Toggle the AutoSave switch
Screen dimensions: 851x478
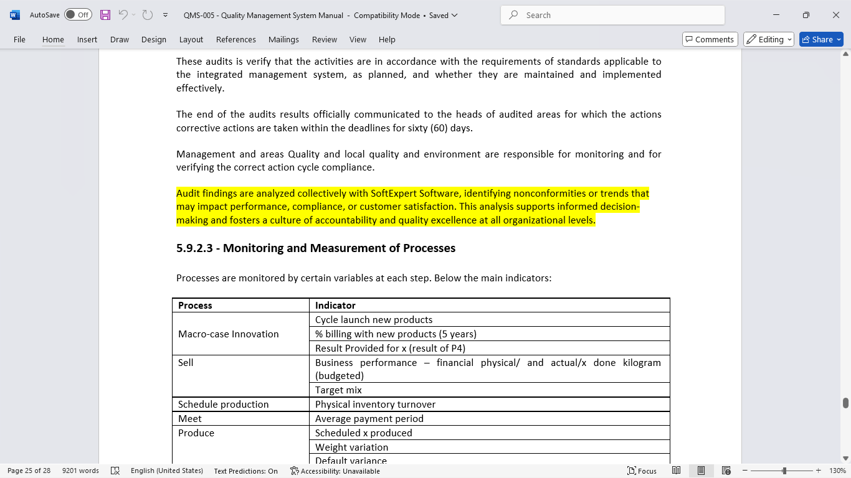click(78, 15)
